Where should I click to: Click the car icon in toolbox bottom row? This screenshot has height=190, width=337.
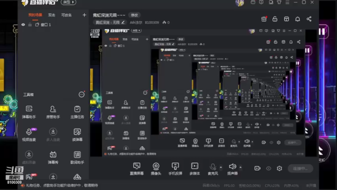(77, 177)
